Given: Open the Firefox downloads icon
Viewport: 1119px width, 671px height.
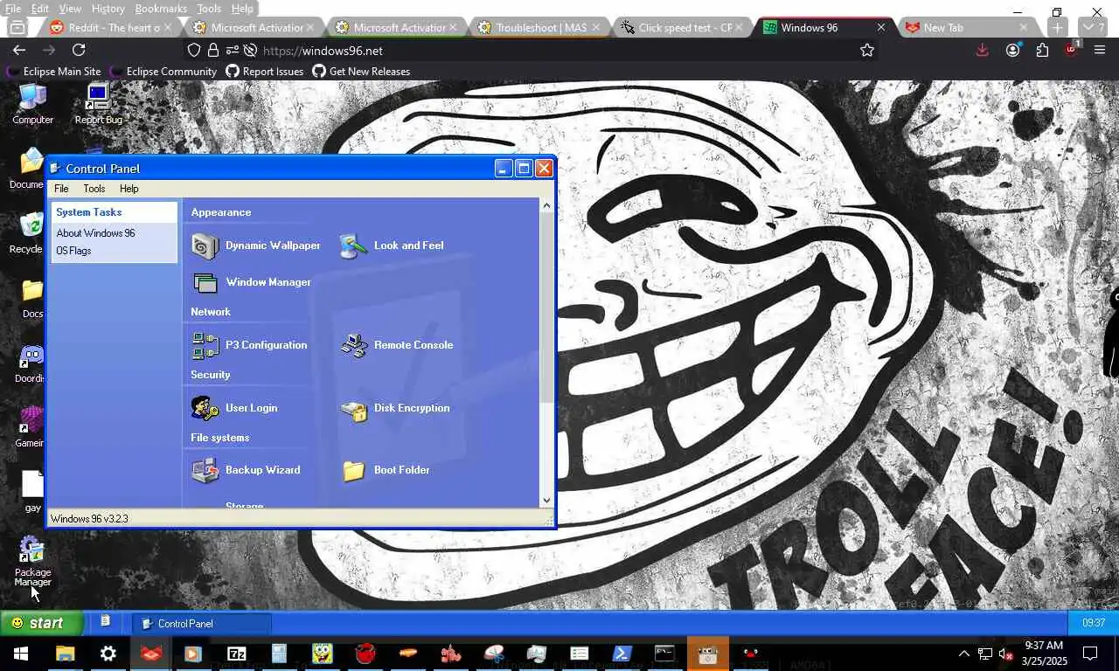Looking at the screenshot, I should tap(983, 50).
